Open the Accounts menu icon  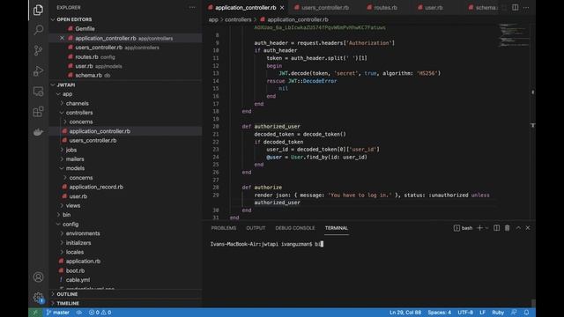[38, 277]
